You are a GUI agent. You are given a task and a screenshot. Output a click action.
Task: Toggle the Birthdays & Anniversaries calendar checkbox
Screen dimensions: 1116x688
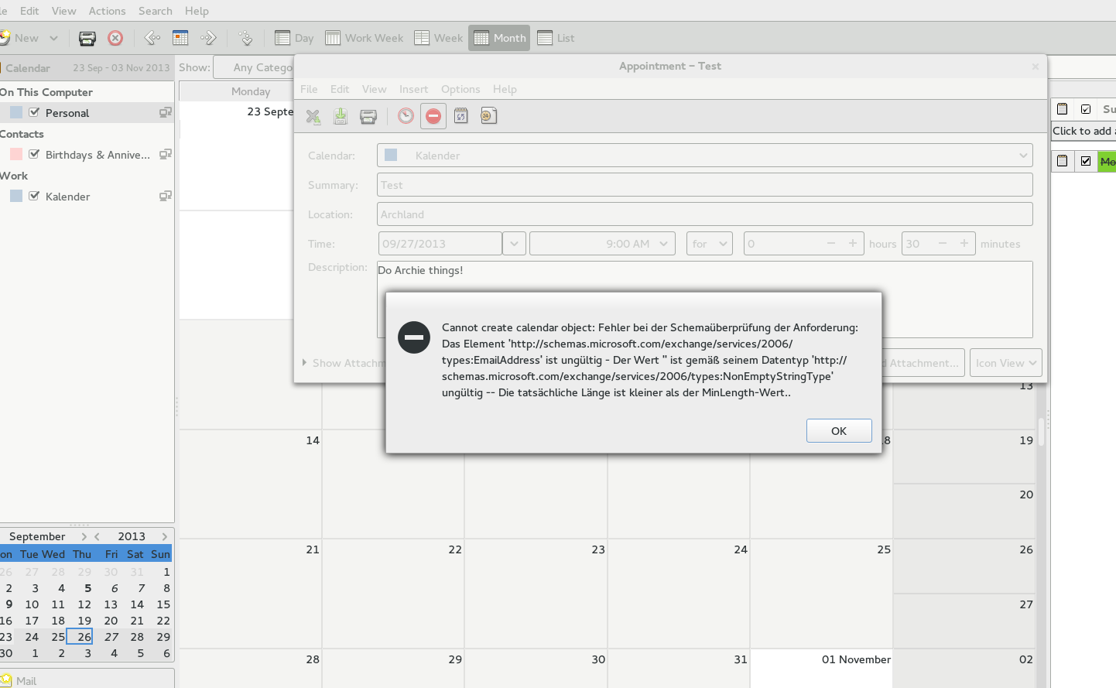pos(34,154)
